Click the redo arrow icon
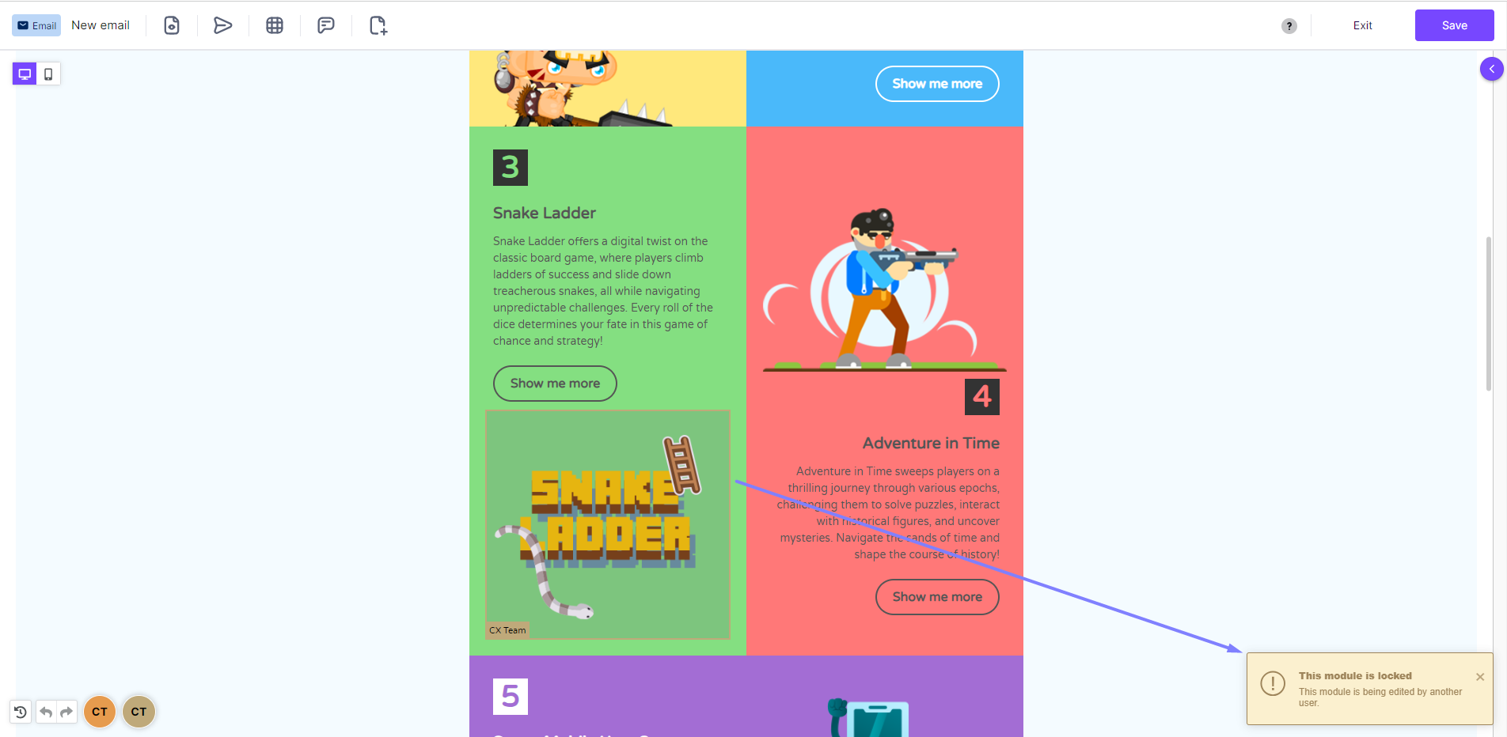Image resolution: width=1507 pixels, height=737 pixels. click(67, 712)
